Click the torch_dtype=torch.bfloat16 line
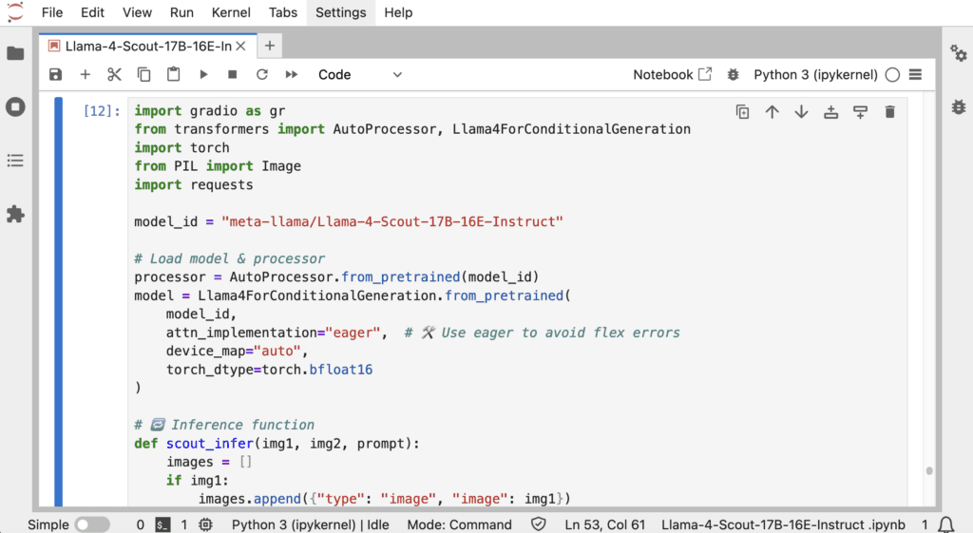The image size is (973, 533). [269, 370]
